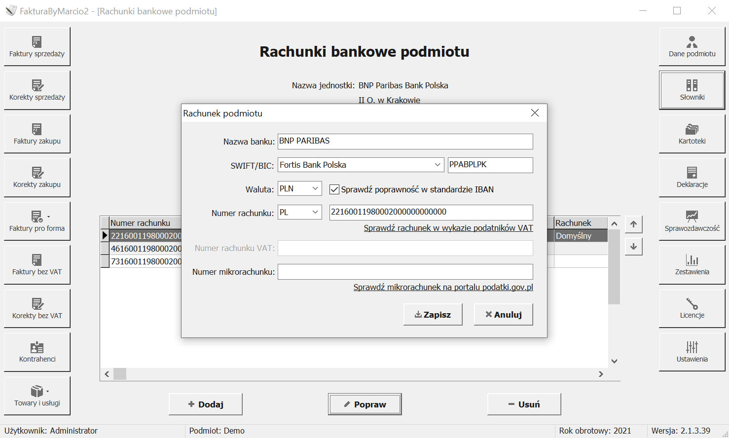
Task: Click status bar Użytkownik: Administrator
Action: point(51,431)
